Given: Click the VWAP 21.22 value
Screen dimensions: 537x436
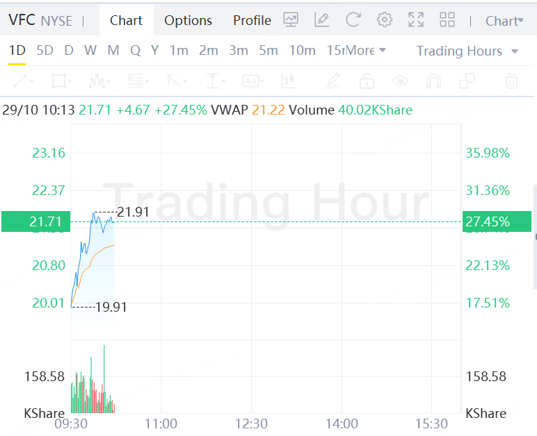Looking at the screenshot, I should coord(268,110).
